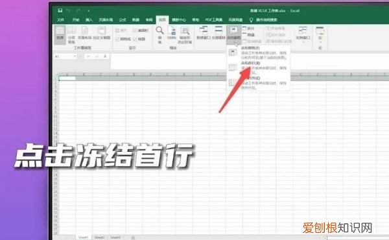Open the 缩放 zoom magnifier dialog
The image size is (389, 240).
coord(159,35)
